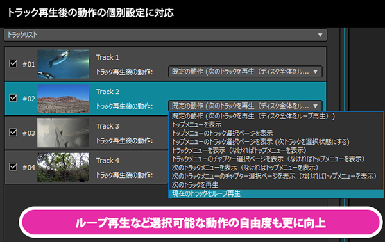Viewport: 385px width, 242px height.
Task: Select the Track 3 title row
Action: 108,126
